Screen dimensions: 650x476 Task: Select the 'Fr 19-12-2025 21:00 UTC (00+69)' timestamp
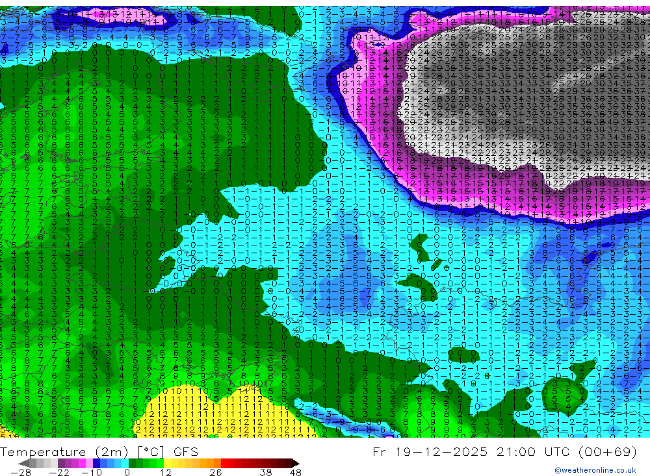coord(504,451)
